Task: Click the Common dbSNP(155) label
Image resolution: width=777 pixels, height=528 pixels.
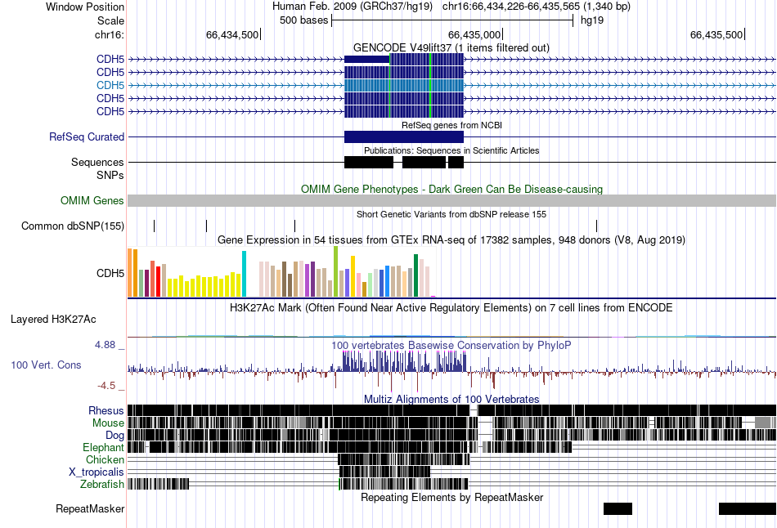Action: pyautogui.click(x=72, y=226)
